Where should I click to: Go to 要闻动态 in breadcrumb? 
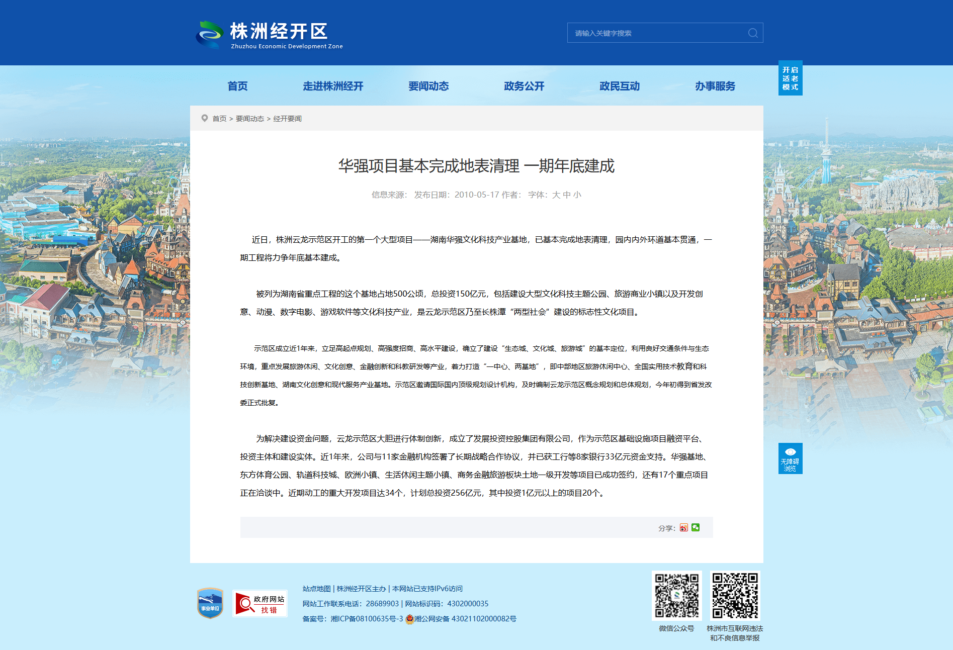[250, 119]
